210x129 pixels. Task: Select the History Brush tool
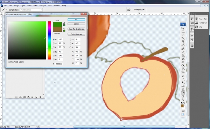[x=183, y=59]
